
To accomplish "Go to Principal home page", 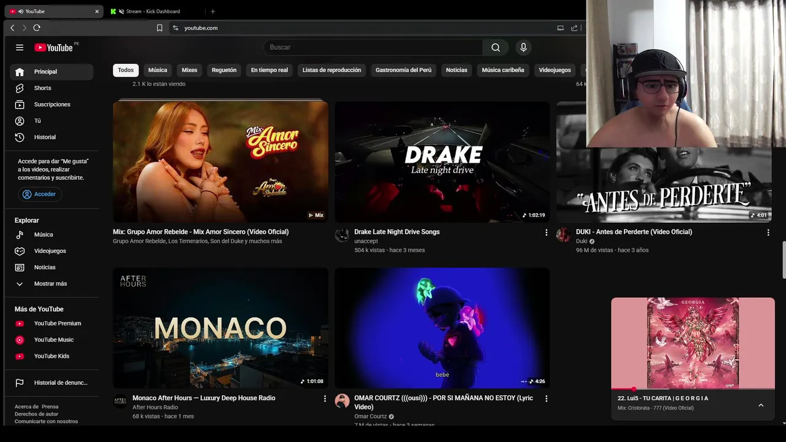I will point(52,72).
